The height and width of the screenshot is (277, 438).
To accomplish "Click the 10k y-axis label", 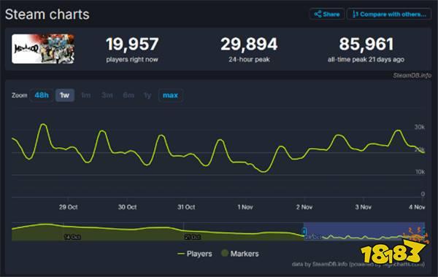I will 420,172.
